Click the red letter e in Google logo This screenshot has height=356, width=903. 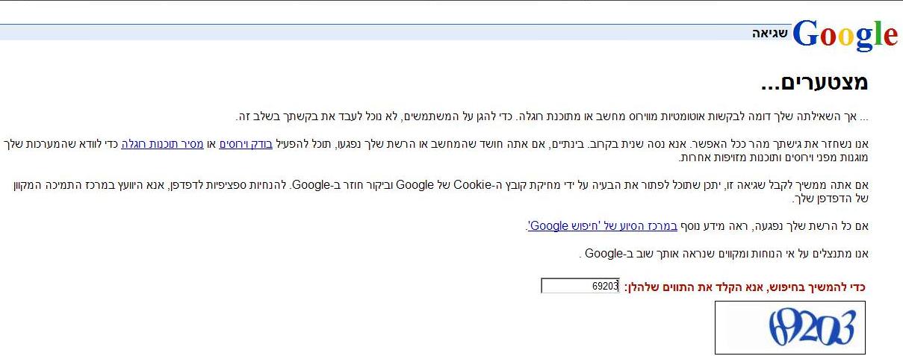tap(890, 34)
